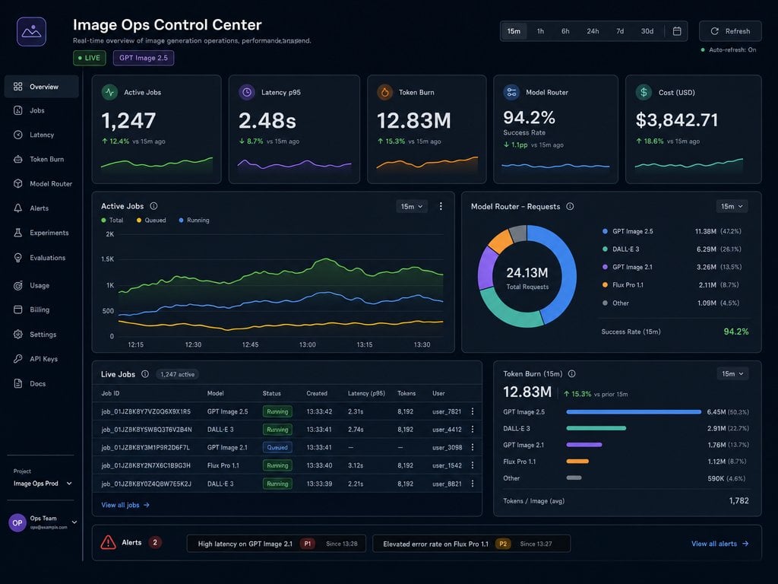This screenshot has width=778, height=584.
Task: Click the Model Router card icon
Action: click(511, 92)
